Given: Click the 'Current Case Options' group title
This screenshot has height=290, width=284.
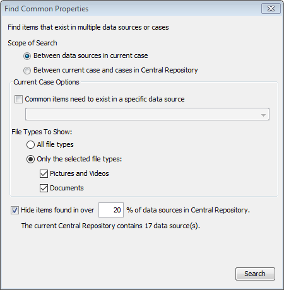Looking at the screenshot, I should [x=46, y=82].
